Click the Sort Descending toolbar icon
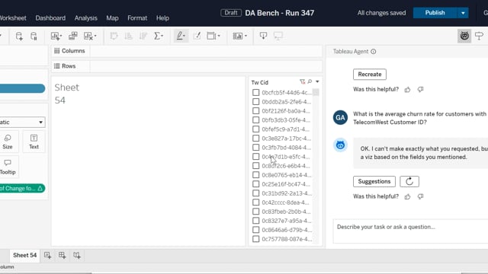The width and height of the screenshot is (488, 274). click(x=143, y=36)
